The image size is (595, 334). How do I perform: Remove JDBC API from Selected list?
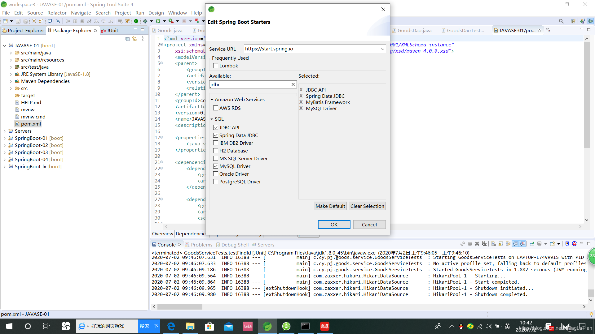coord(301,90)
